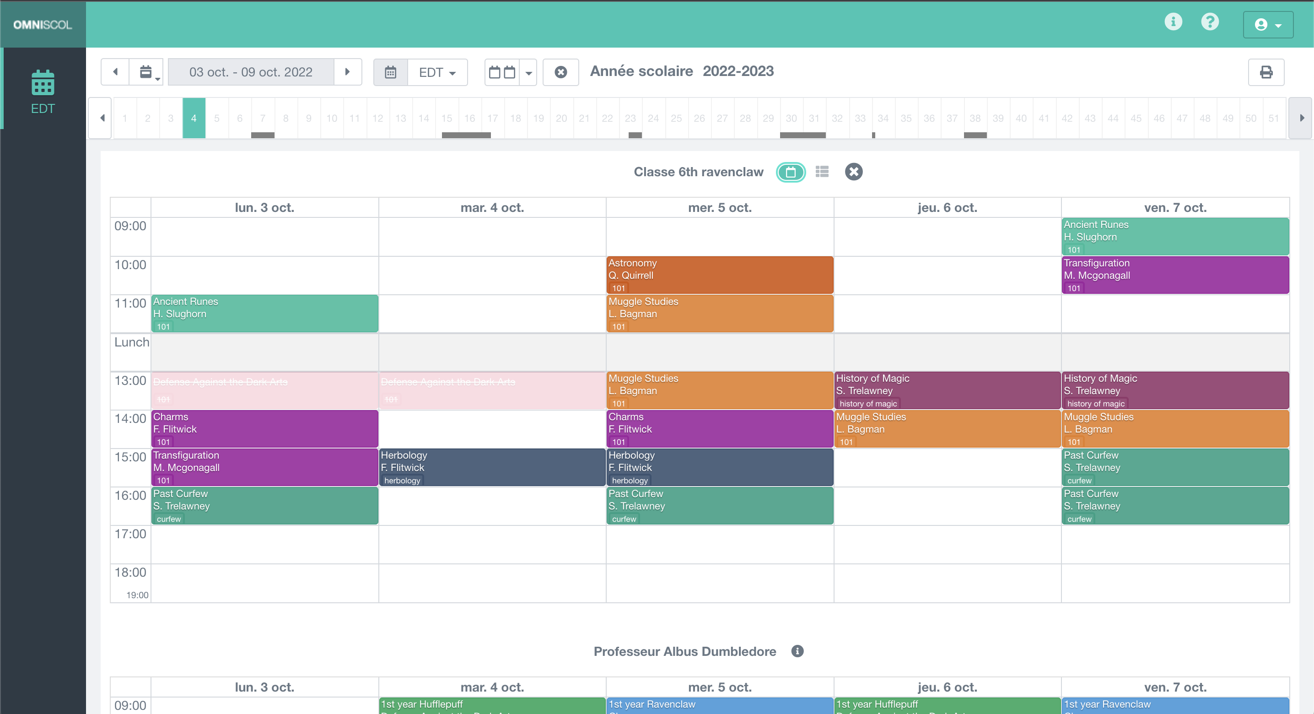Expand the EDT view dropdown
The height and width of the screenshot is (714, 1314).
tap(437, 72)
